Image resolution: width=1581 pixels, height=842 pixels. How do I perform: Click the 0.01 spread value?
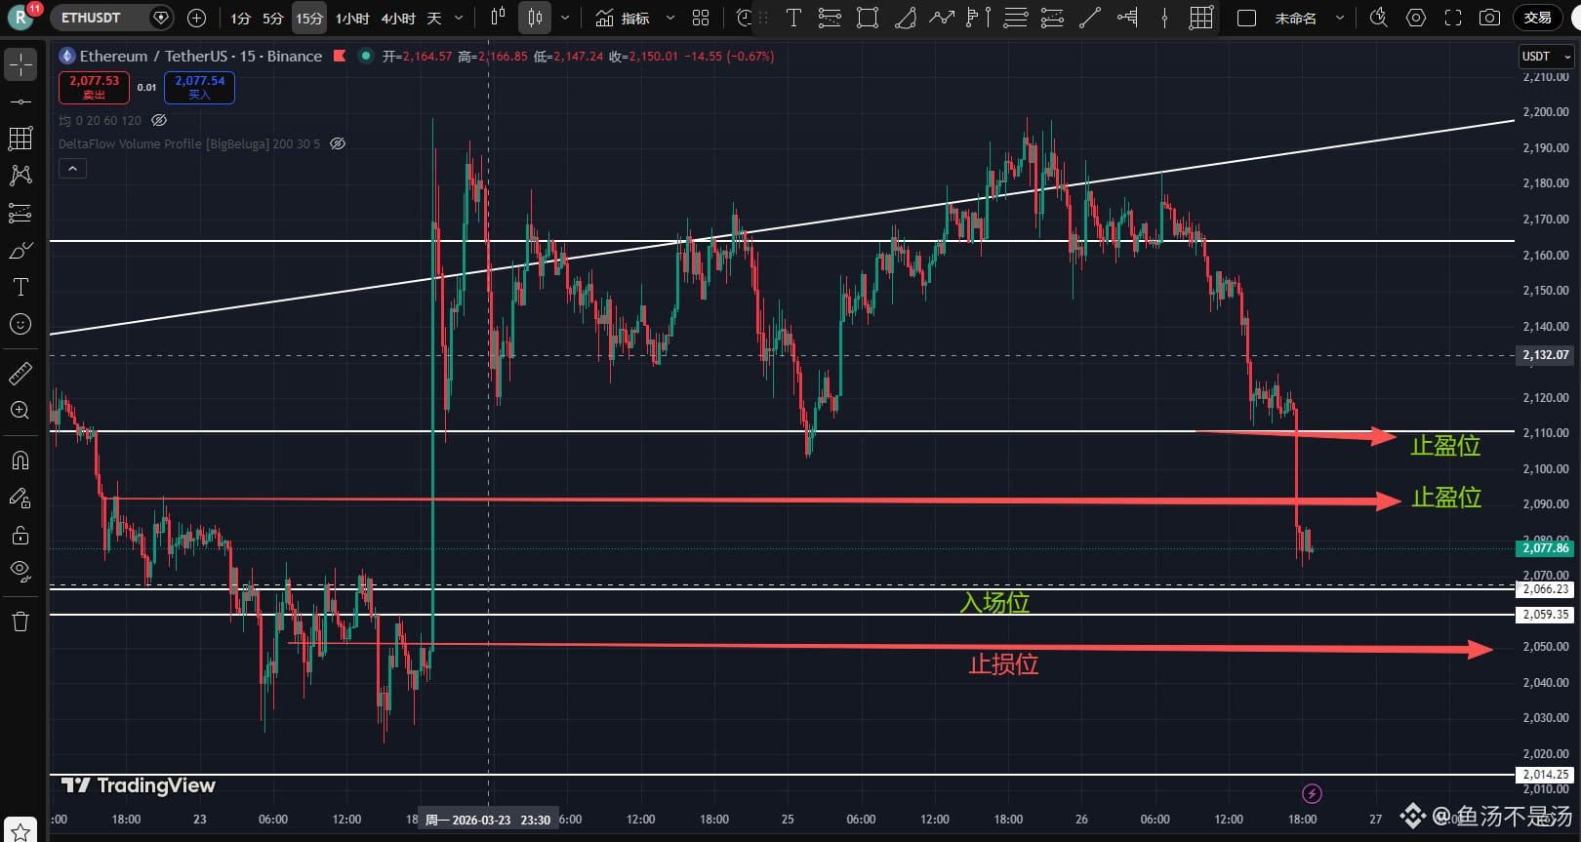(x=146, y=87)
